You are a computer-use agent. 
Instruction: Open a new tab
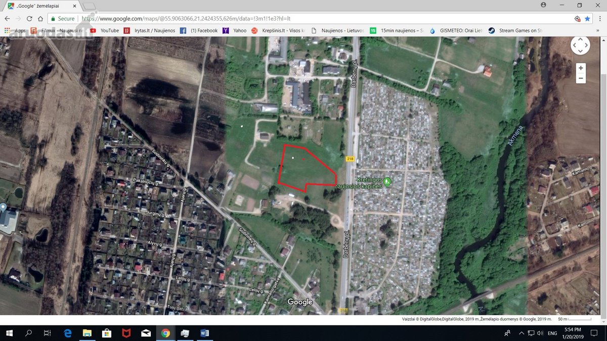coord(89,6)
